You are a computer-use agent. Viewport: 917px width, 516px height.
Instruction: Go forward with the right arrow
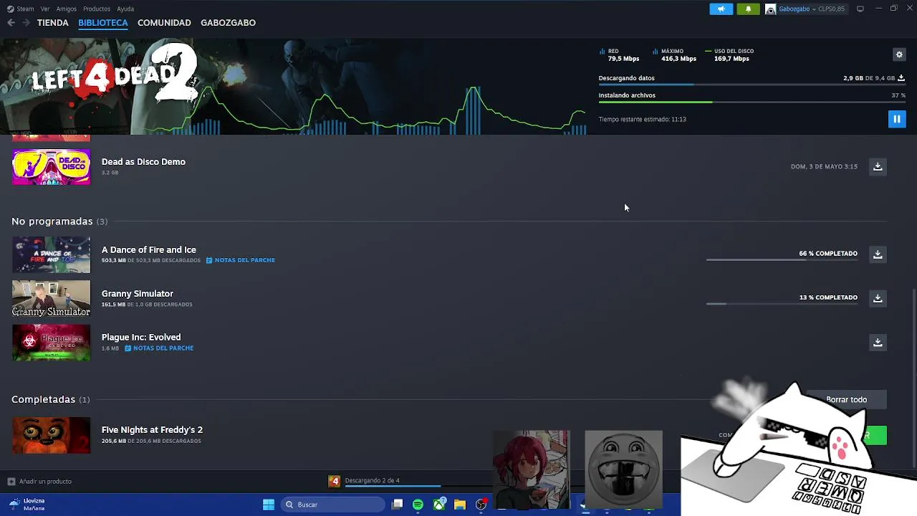tap(26, 23)
